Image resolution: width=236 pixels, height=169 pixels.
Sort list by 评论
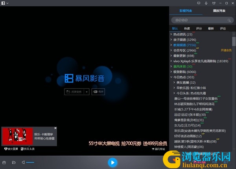tap(223, 28)
